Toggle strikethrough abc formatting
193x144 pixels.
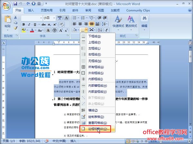point(43,24)
